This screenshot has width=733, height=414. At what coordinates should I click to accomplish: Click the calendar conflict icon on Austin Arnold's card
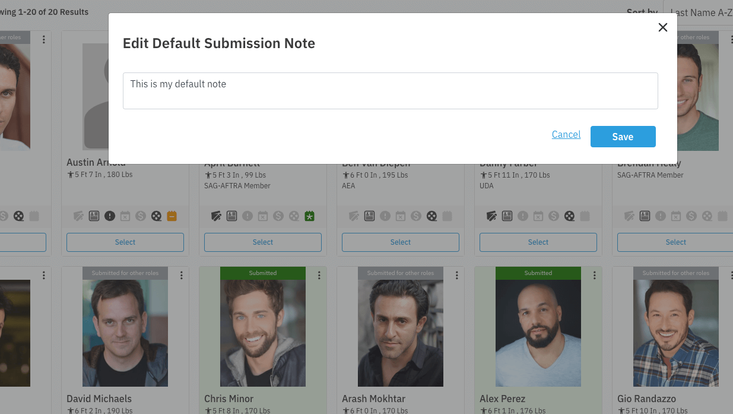click(125, 216)
